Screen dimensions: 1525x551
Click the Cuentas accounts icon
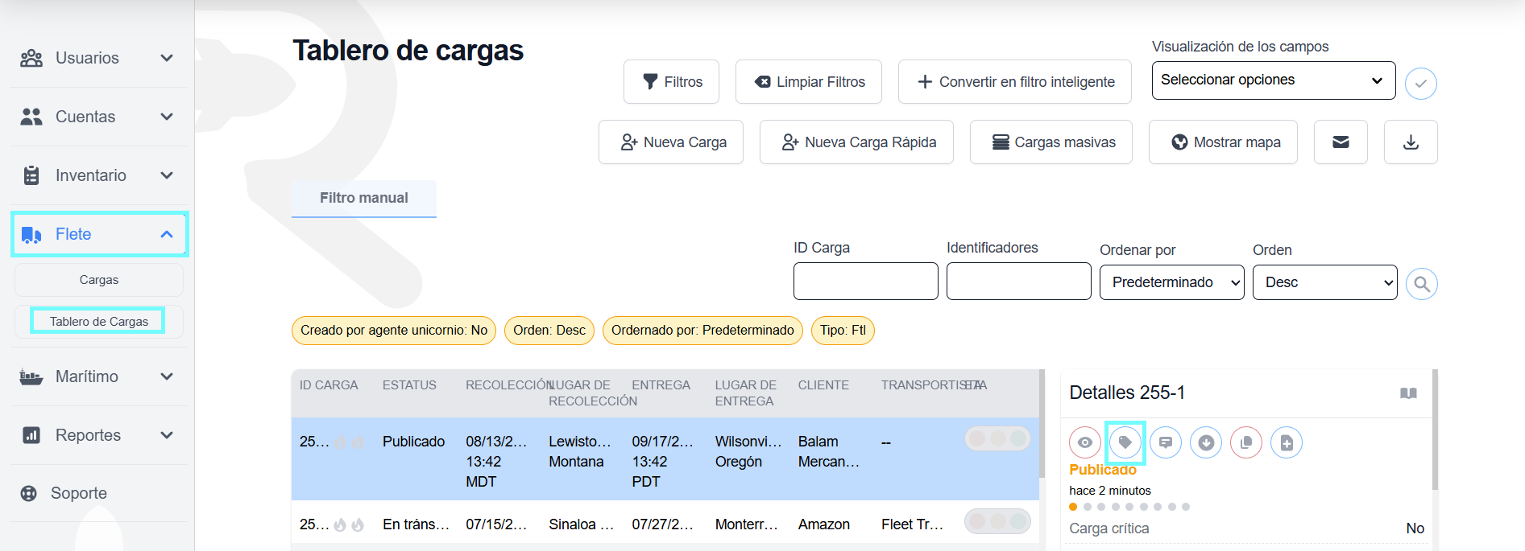[31, 117]
